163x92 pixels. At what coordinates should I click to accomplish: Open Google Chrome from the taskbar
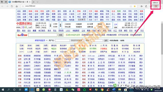pyautogui.click(x=102, y=90)
